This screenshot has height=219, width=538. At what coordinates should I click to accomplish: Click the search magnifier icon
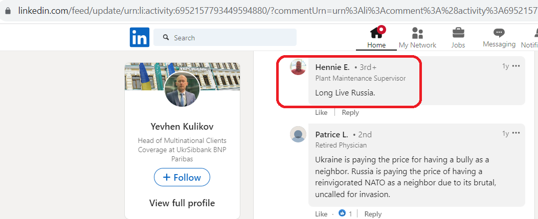point(166,37)
